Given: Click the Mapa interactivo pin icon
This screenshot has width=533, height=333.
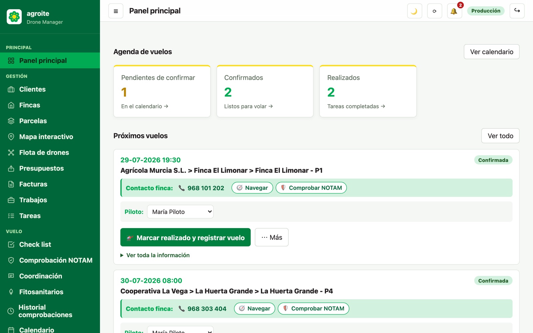Looking at the screenshot, I should (11, 137).
